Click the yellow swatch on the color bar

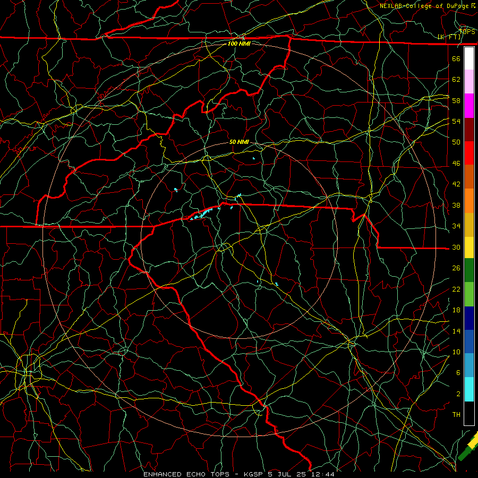coord(469,247)
